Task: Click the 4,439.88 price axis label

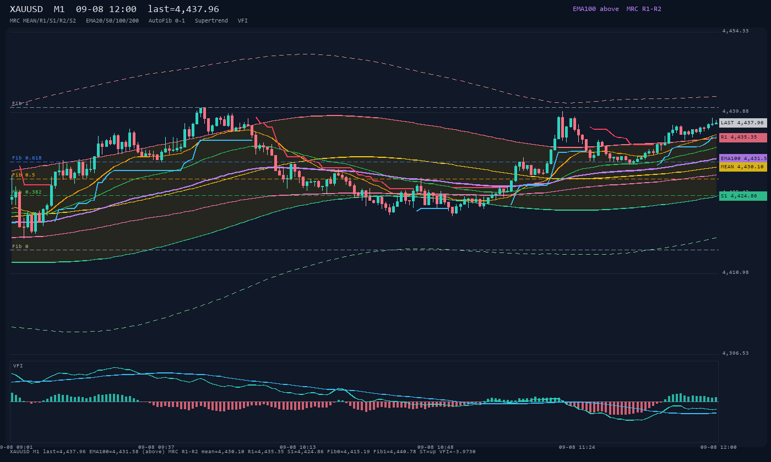Action: 735,111
